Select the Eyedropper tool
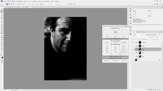Viewport: 163px width, 91px height. coord(2,20)
